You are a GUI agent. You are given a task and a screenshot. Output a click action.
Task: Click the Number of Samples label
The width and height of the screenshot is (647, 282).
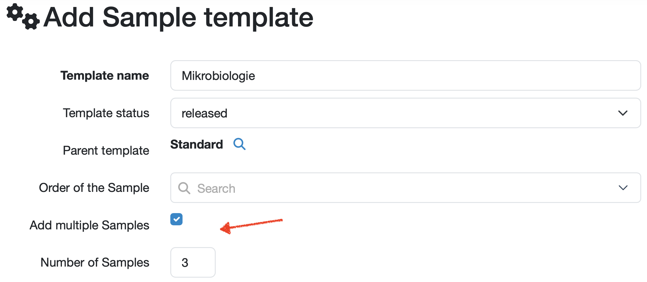(x=95, y=263)
